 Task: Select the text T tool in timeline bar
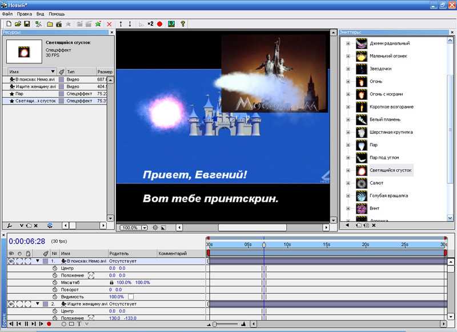(79, 324)
